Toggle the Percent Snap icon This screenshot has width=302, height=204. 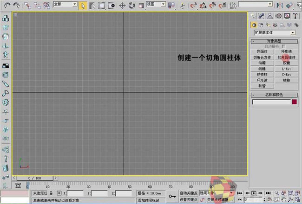pos(212,6)
